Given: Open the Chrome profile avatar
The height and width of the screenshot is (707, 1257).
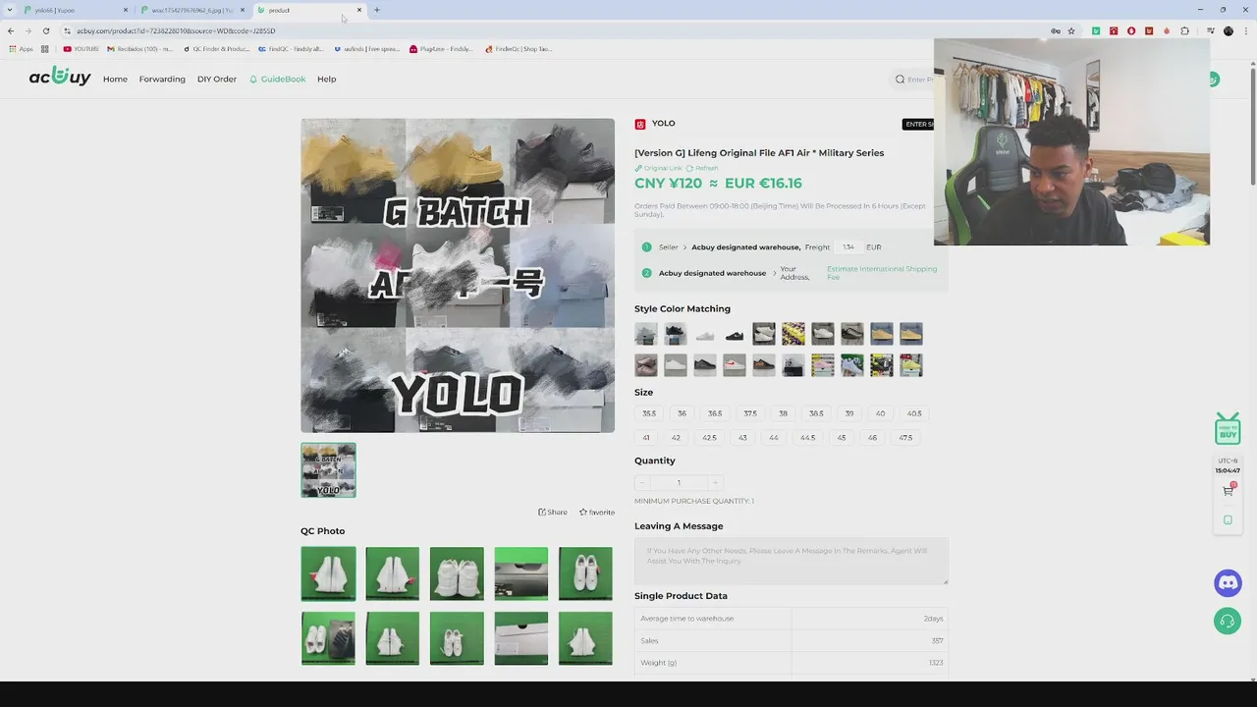Looking at the screenshot, I should pos(1229,30).
